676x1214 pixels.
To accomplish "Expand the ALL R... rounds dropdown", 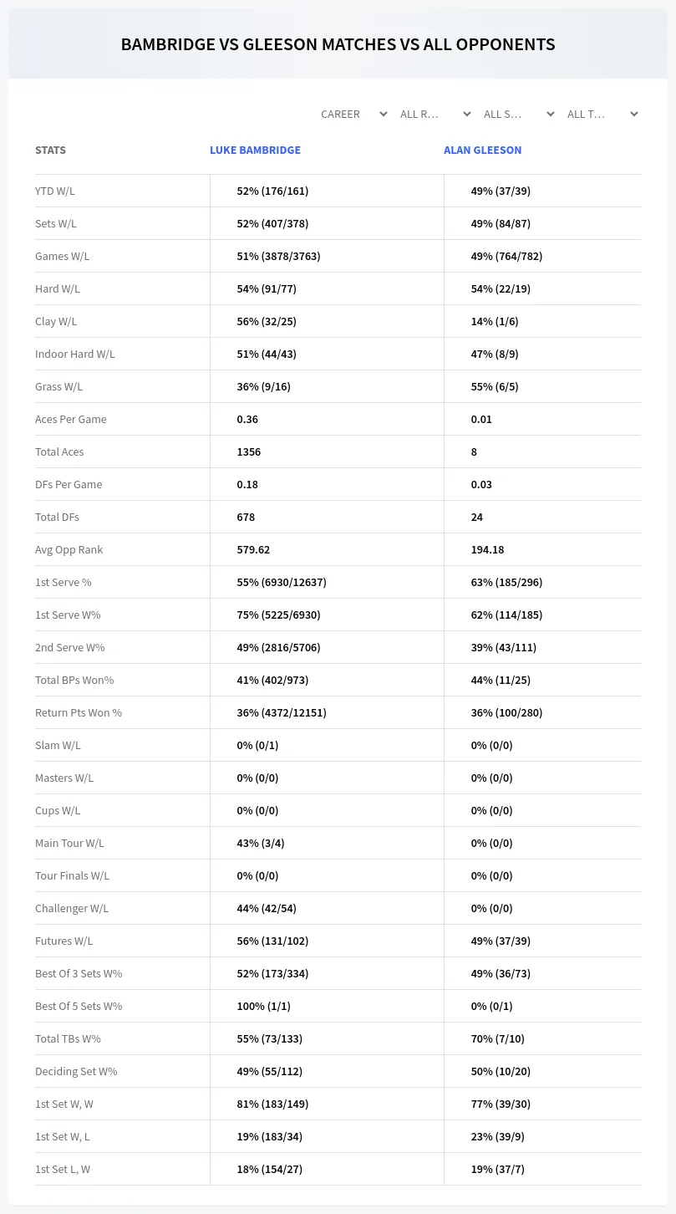I will coord(435,114).
